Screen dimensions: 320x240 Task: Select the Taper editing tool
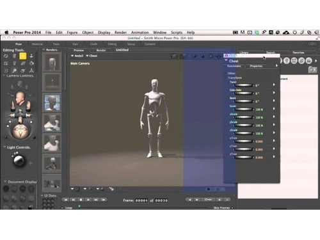tap(15, 63)
